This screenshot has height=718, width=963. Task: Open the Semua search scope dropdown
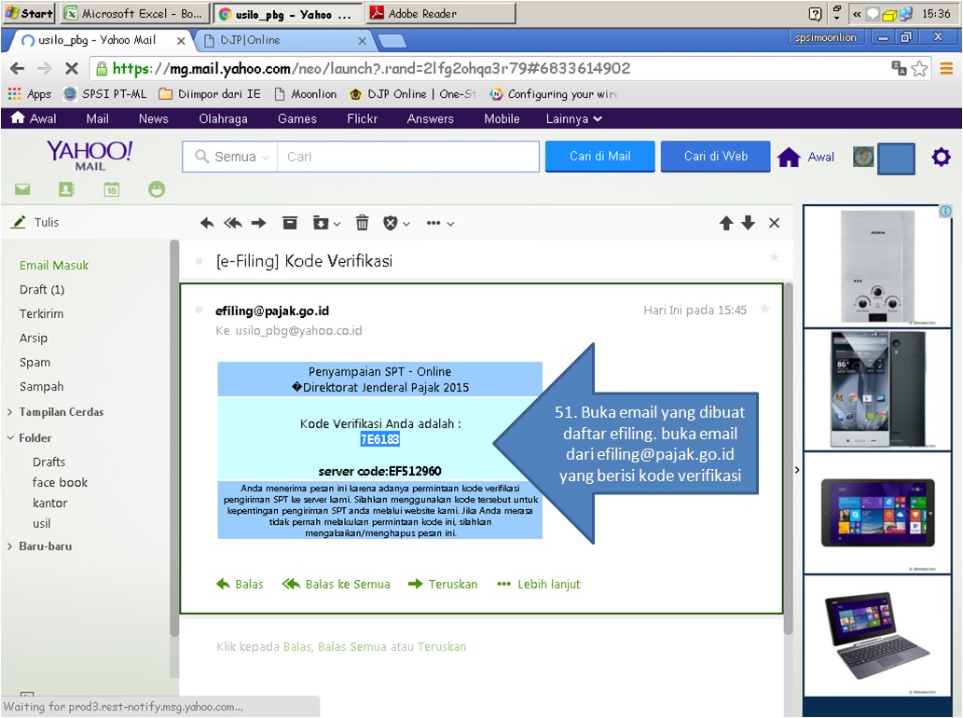click(x=231, y=157)
